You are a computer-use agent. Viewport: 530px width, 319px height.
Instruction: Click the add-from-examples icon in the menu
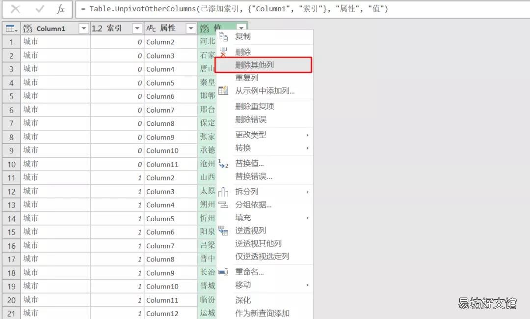pos(223,90)
